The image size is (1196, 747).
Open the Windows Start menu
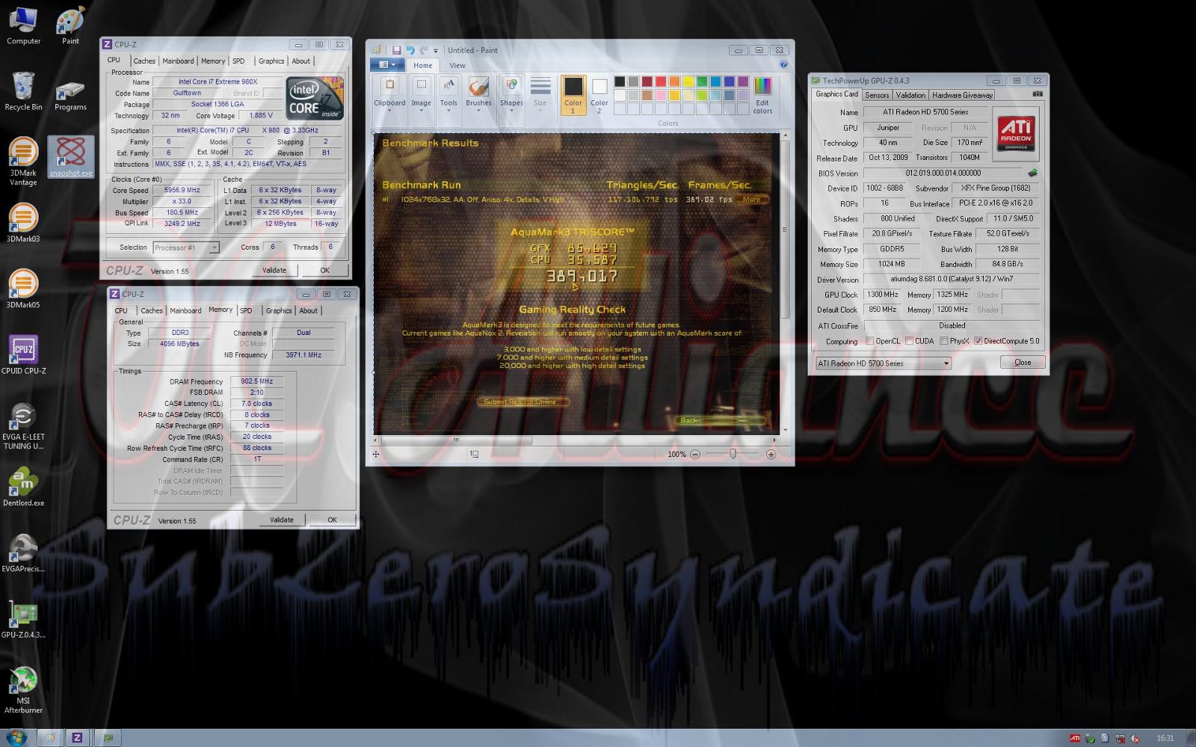(15, 737)
